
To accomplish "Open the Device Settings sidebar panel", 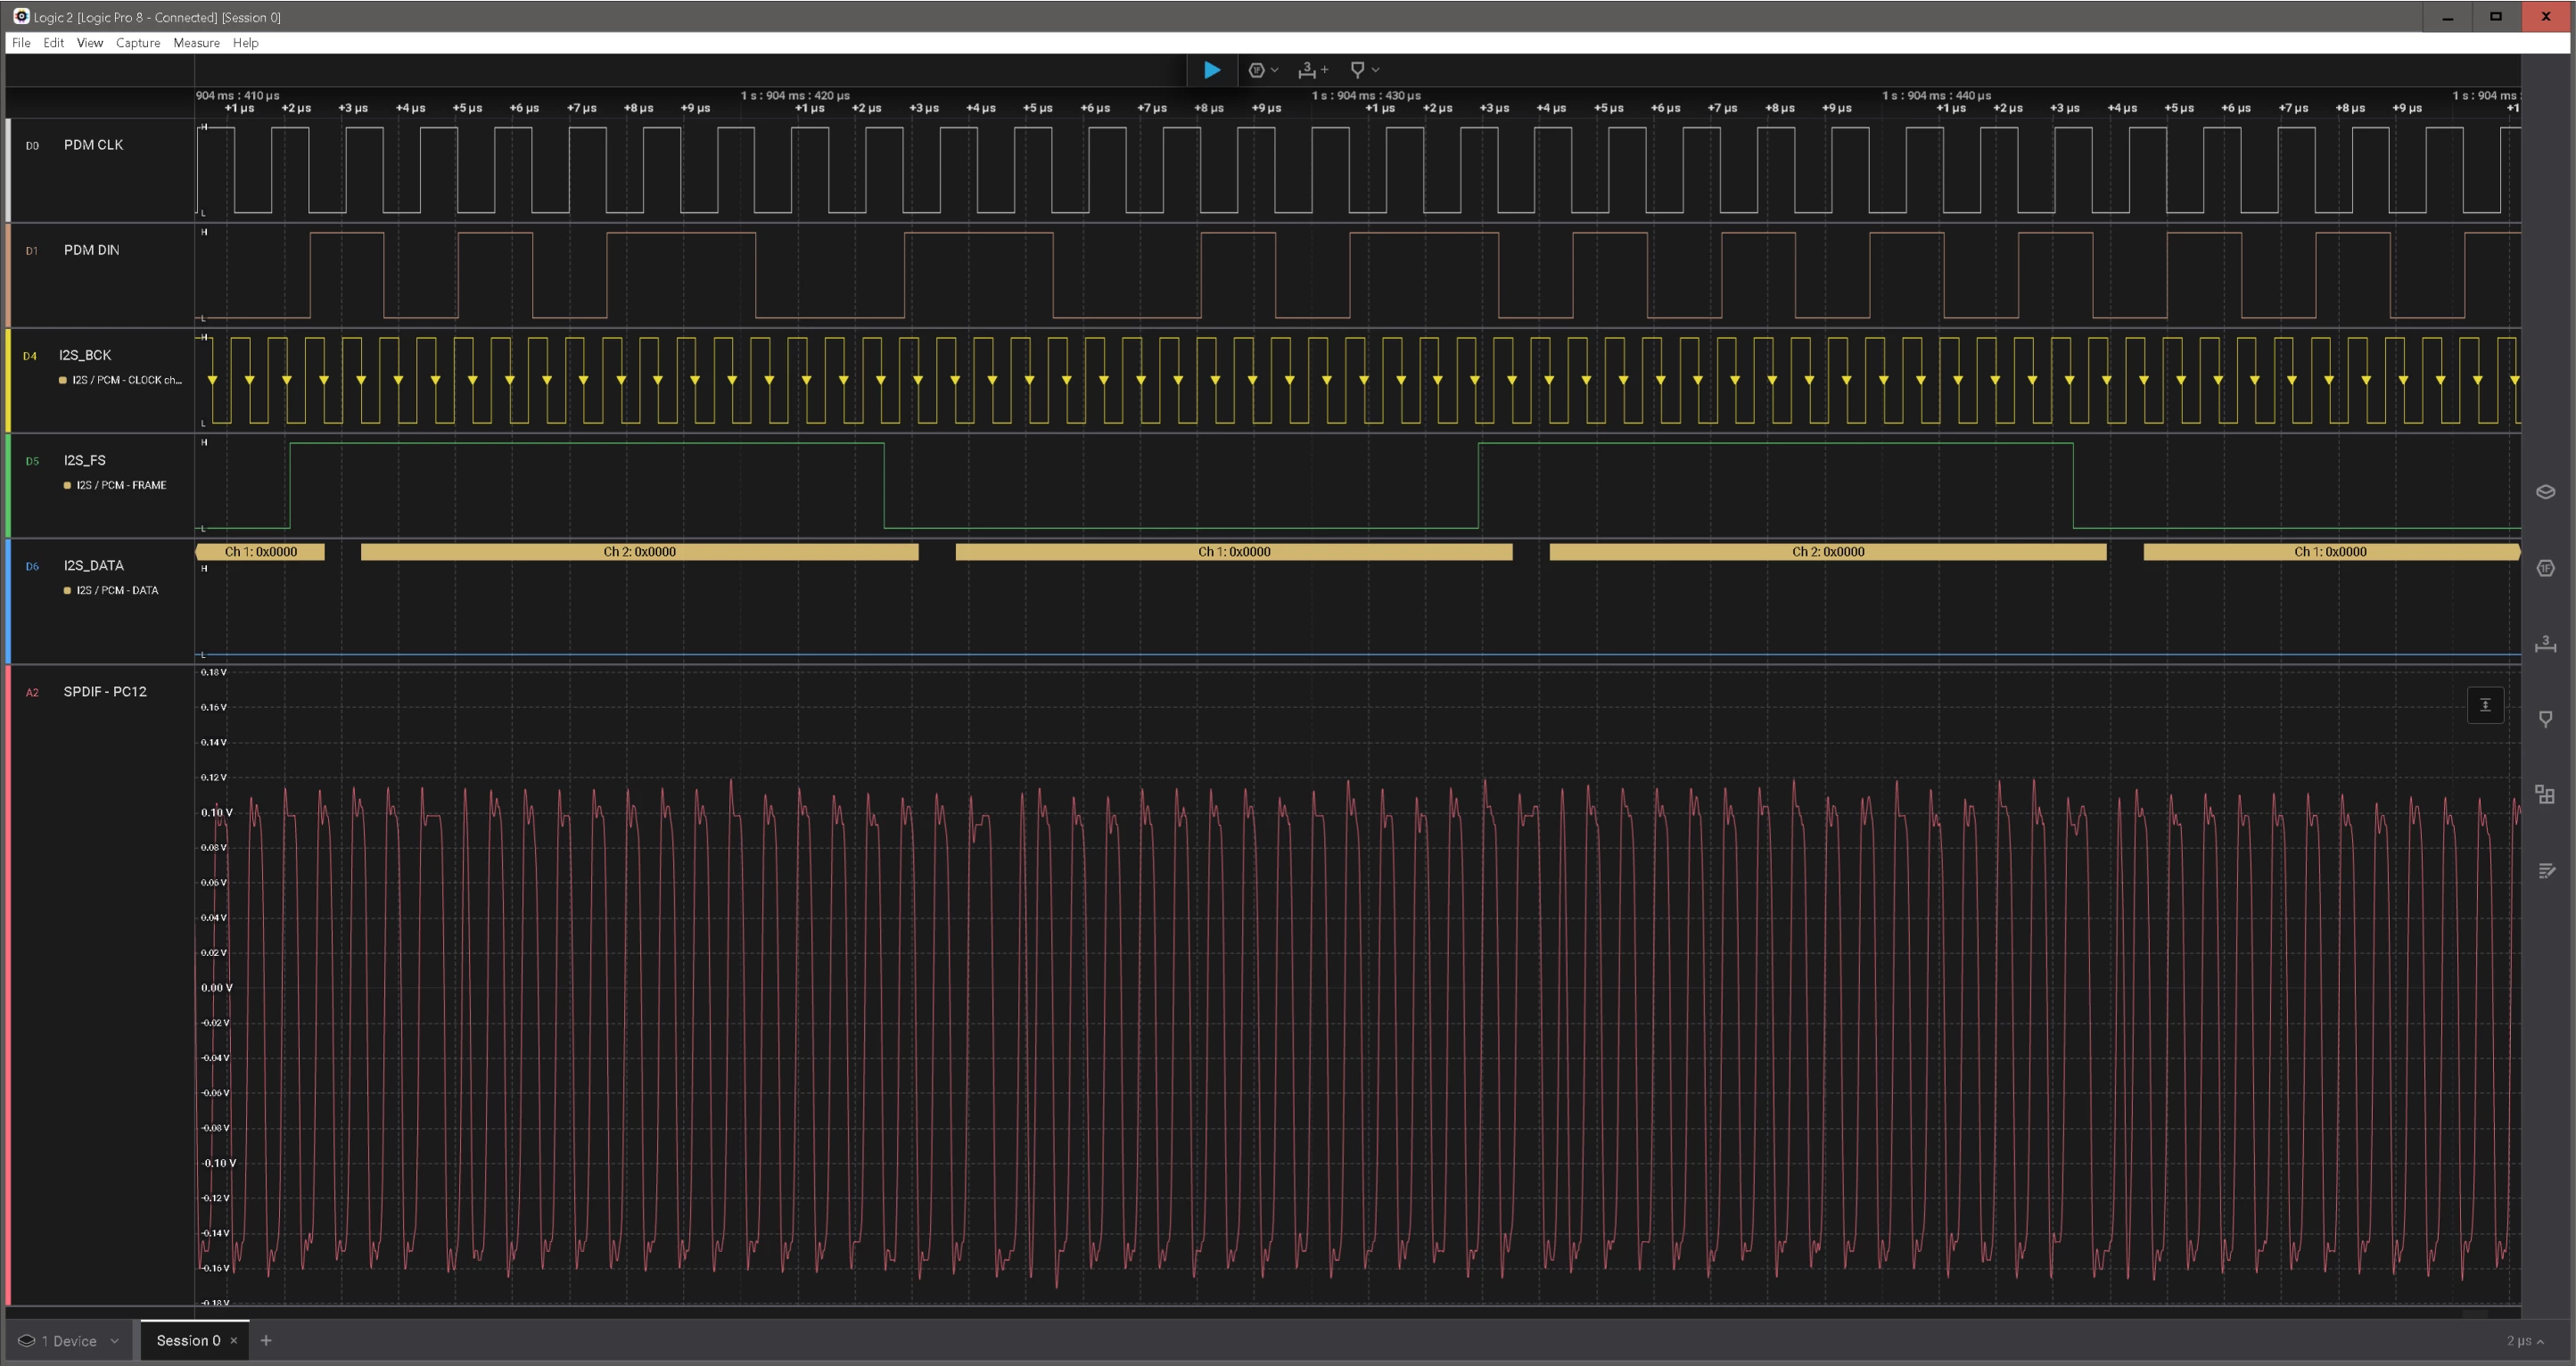I will click(2545, 491).
